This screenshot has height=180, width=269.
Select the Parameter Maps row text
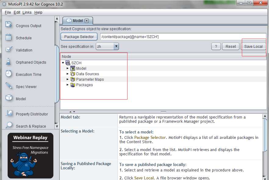[90, 79]
